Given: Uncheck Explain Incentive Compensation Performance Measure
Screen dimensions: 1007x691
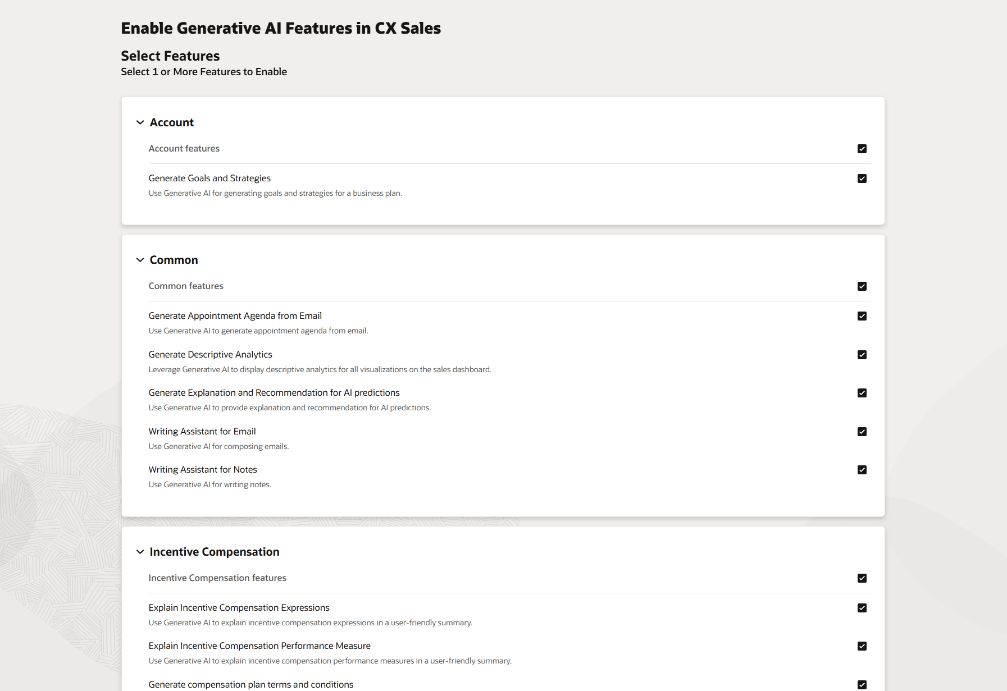Looking at the screenshot, I should point(862,646).
